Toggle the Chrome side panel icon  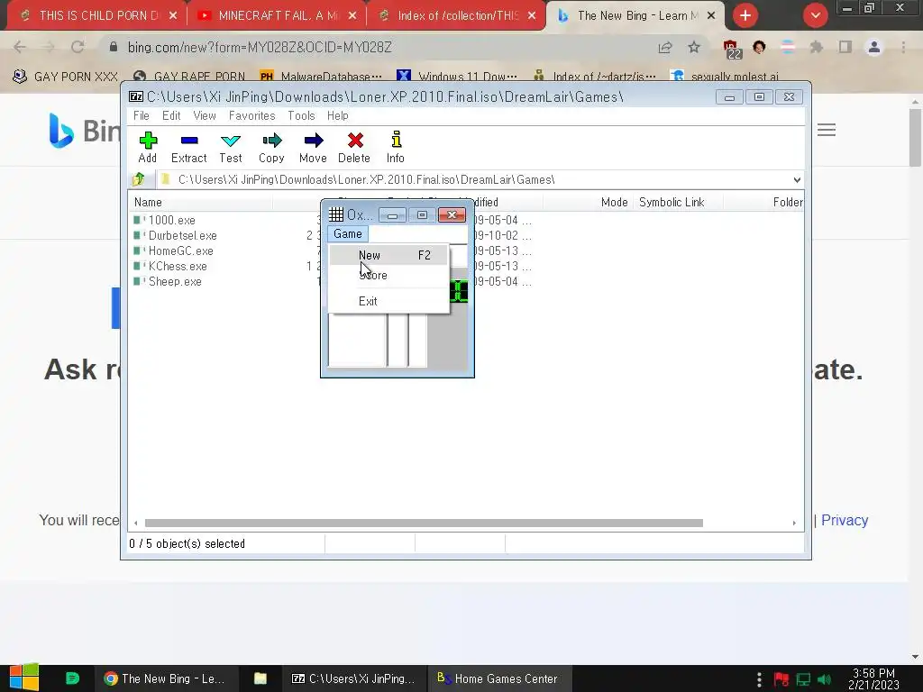[845, 47]
